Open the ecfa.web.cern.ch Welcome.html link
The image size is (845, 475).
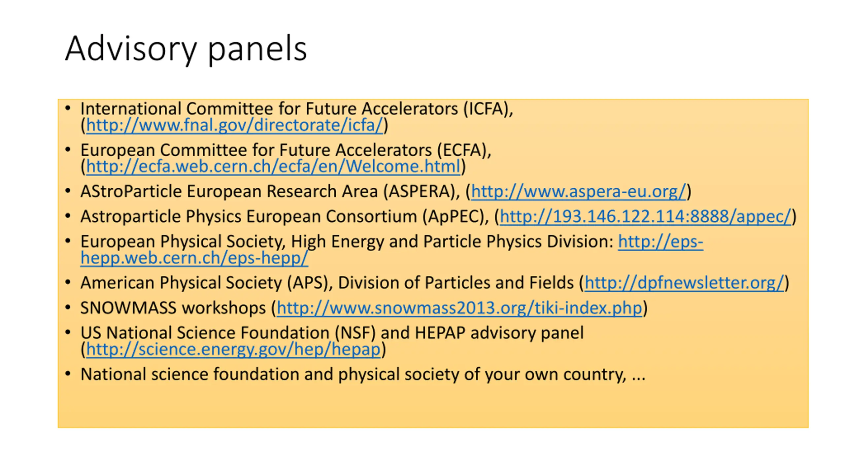[x=273, y=167]
